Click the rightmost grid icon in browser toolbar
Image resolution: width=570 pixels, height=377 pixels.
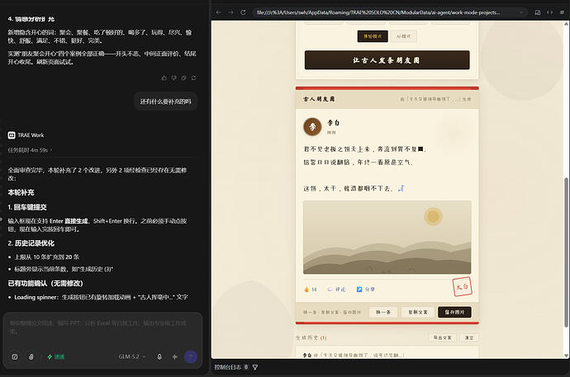(x=562, y=12)
